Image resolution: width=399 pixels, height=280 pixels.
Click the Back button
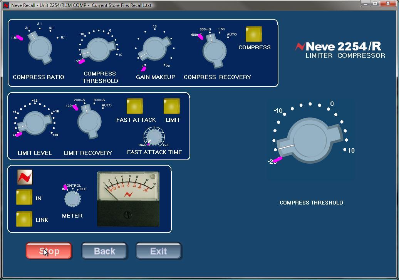point(104,251)
